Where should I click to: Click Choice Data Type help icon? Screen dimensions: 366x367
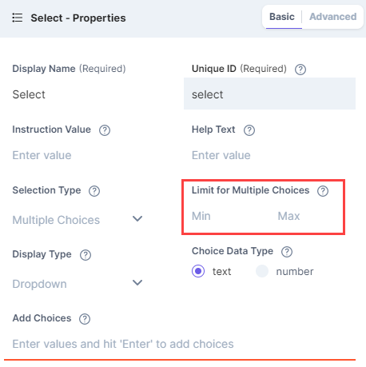pyautogui.click(x=287, y=252)
